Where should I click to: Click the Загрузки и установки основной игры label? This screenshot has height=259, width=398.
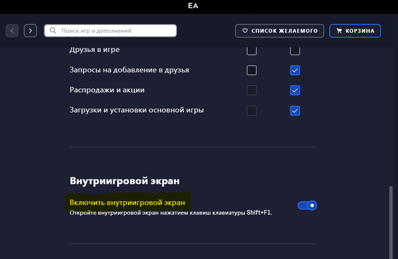coord(137,110)
